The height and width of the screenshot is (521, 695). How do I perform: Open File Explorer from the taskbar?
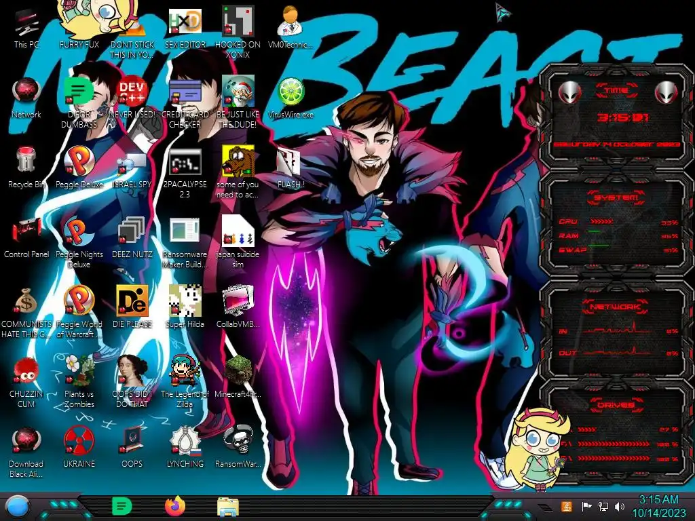coord(228,507)
